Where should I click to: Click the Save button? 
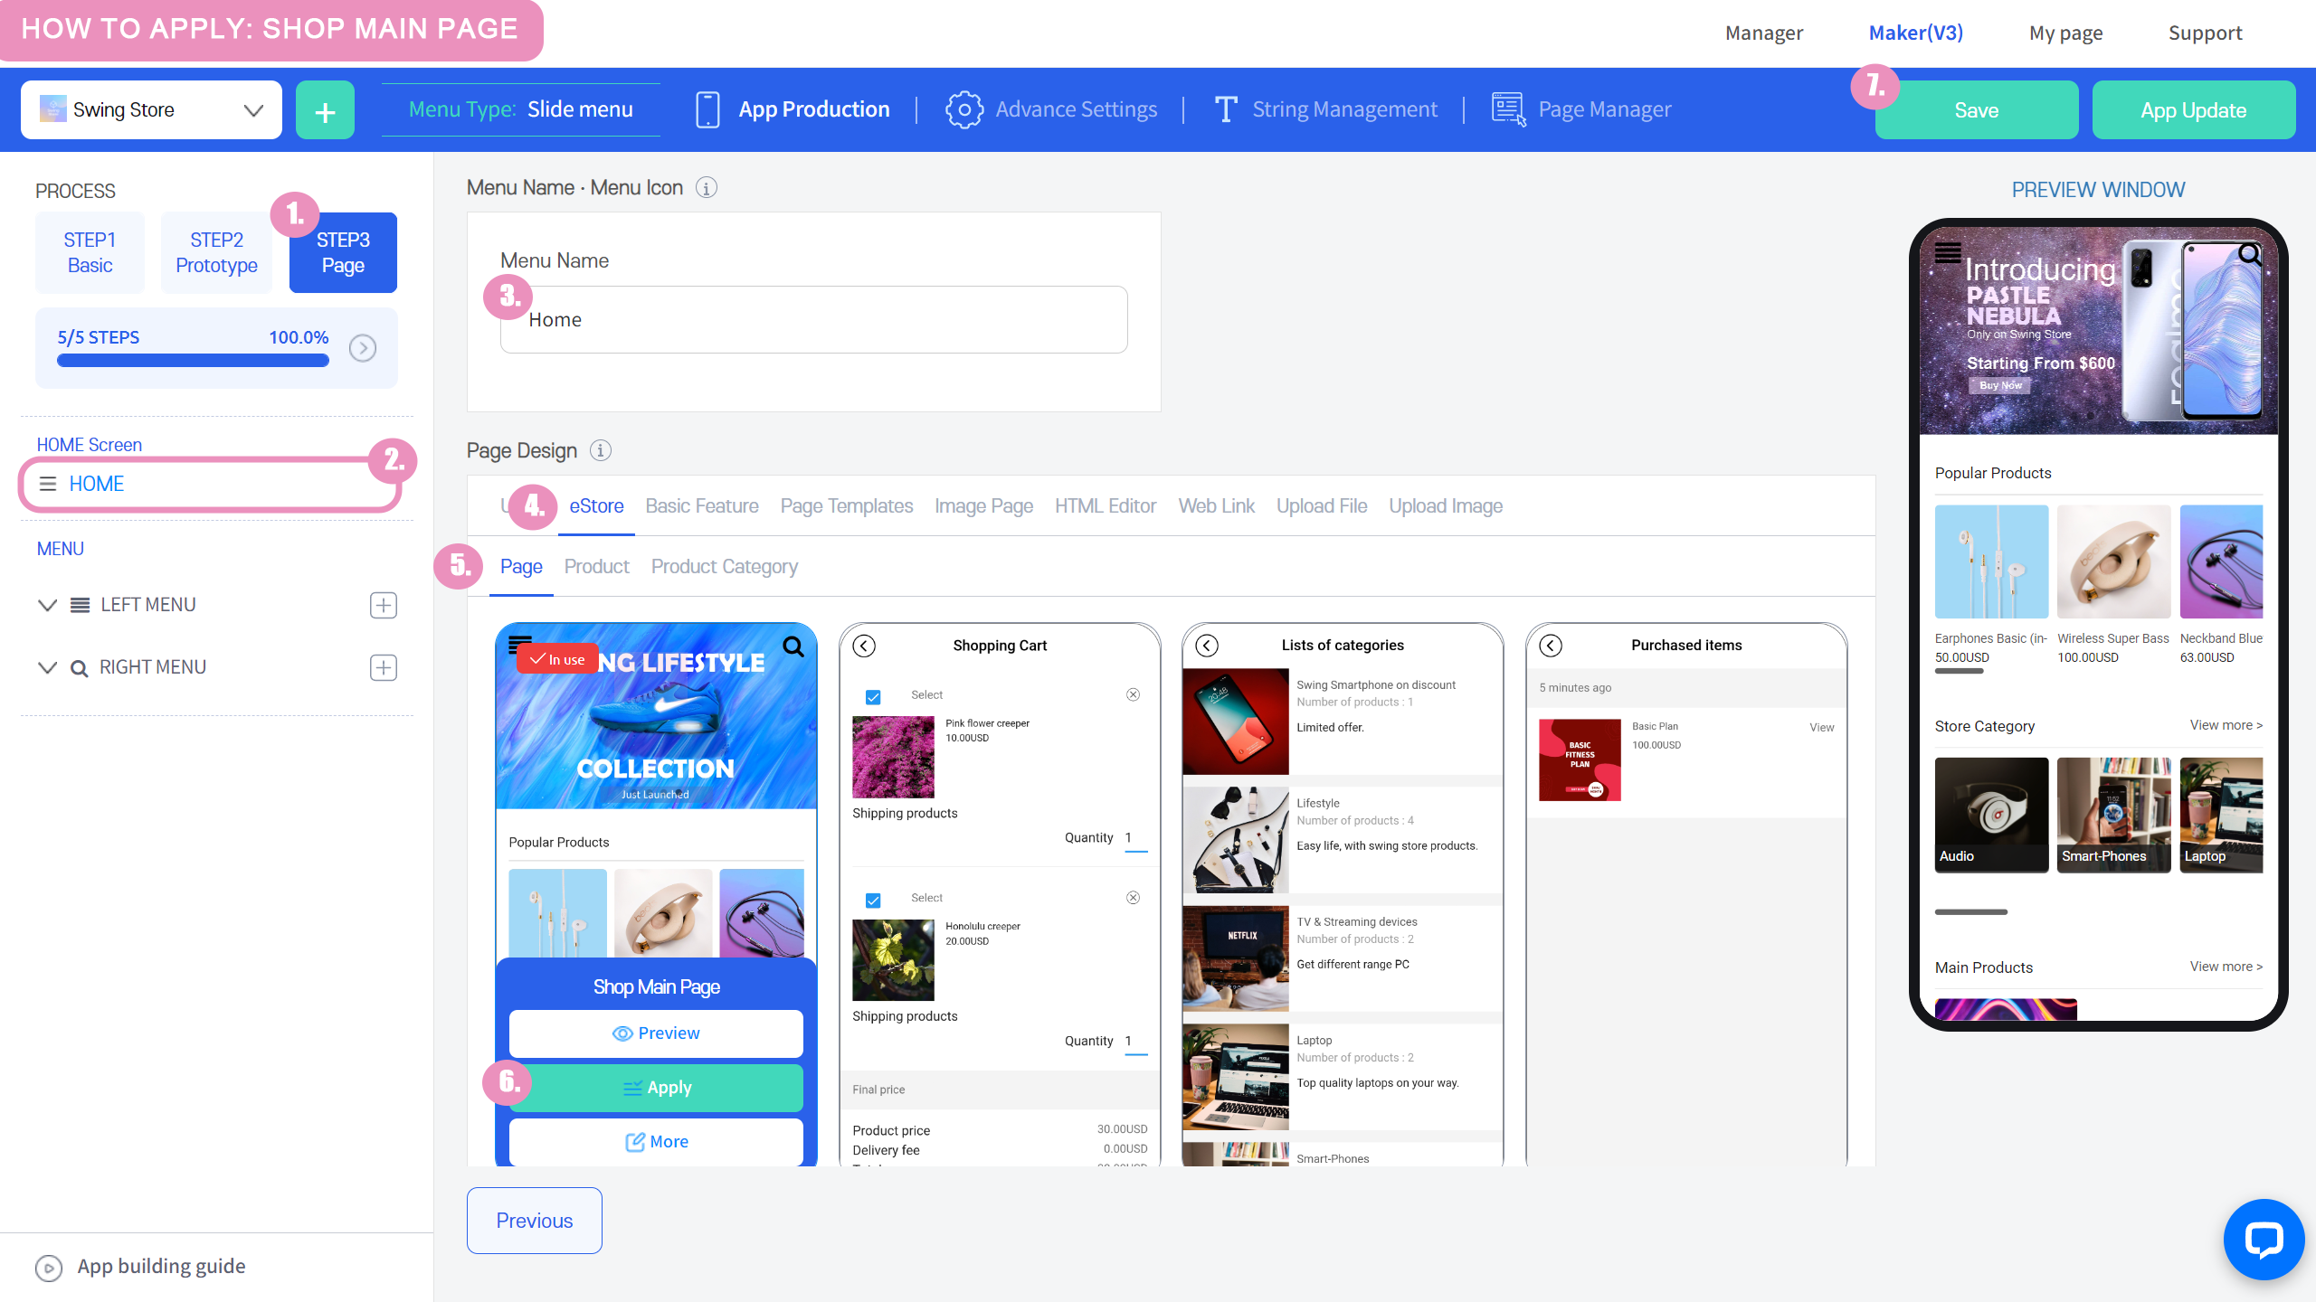[x=1976, y=110]
